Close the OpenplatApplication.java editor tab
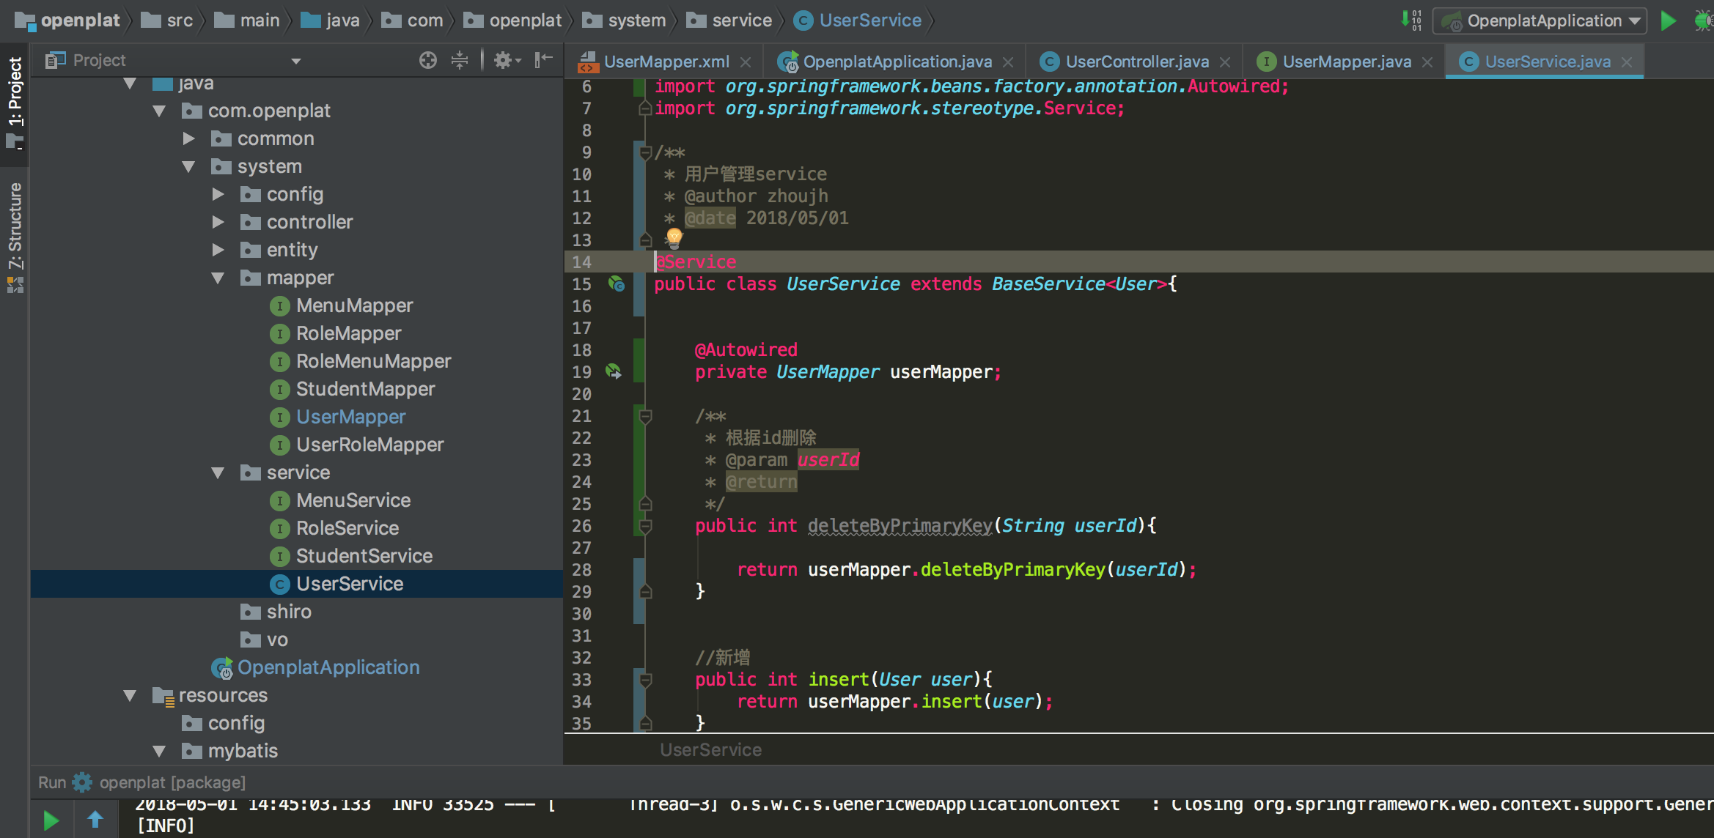Image resolution: width=1714 pixels, height=838 pixels. pos(1008,61)
